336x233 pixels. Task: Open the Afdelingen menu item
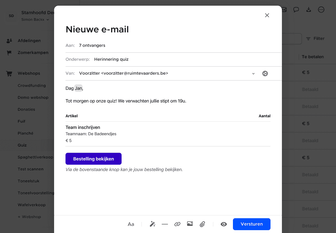[29, 41]
